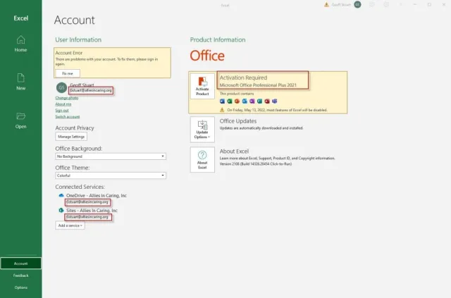Click the GS profile avatar beside Geoff Stuart
The image size is (451, 298).
(61, 87)
